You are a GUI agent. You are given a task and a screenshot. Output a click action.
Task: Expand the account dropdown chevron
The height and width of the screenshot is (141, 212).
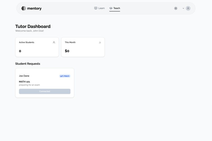[183, 8]
